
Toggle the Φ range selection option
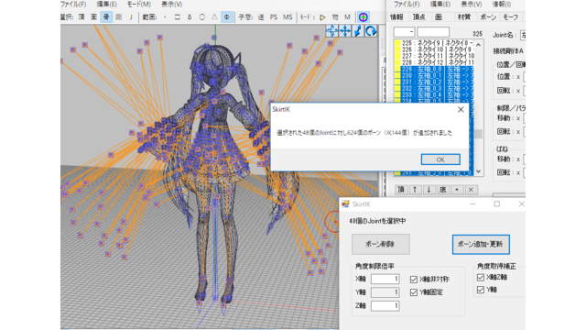(x=226, y=17)
